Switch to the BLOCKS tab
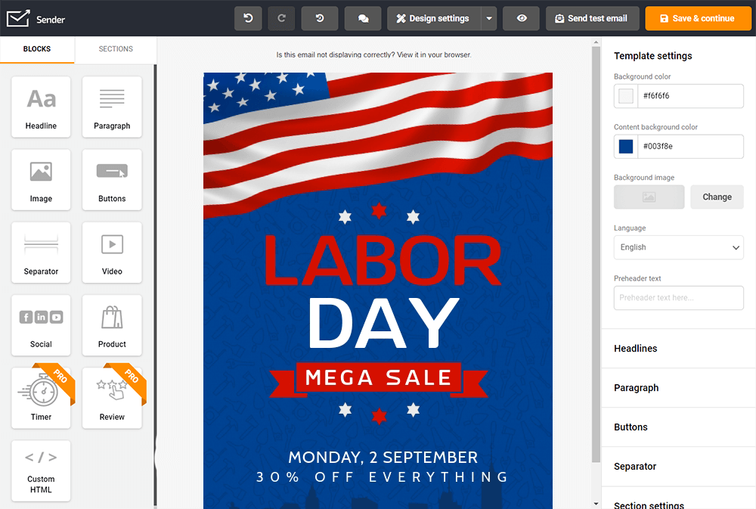756x509 pixels. point(38,48)
